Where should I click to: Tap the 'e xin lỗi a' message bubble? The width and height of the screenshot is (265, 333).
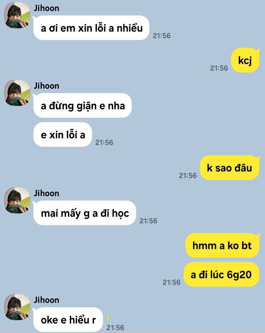(x=63, y=134)
